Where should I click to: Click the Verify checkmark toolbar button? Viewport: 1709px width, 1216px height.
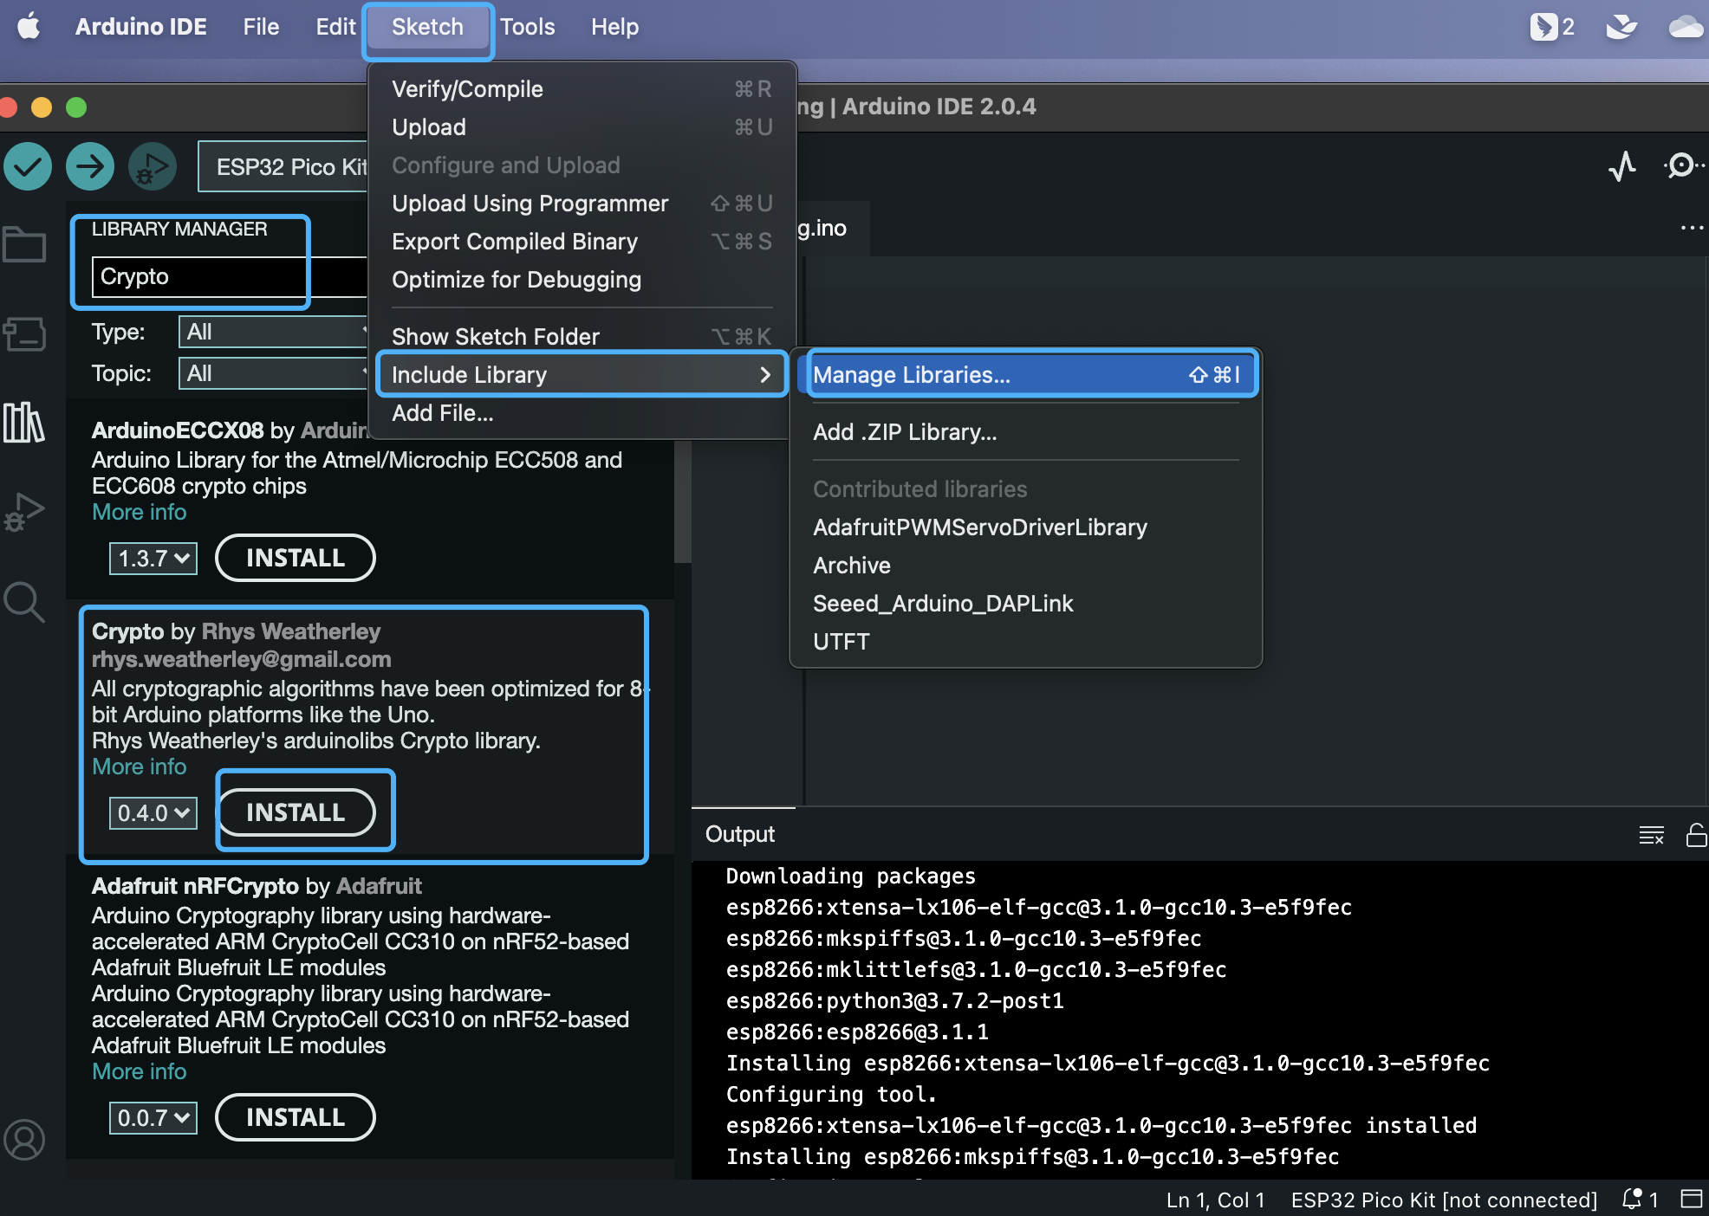coord(28,166)
